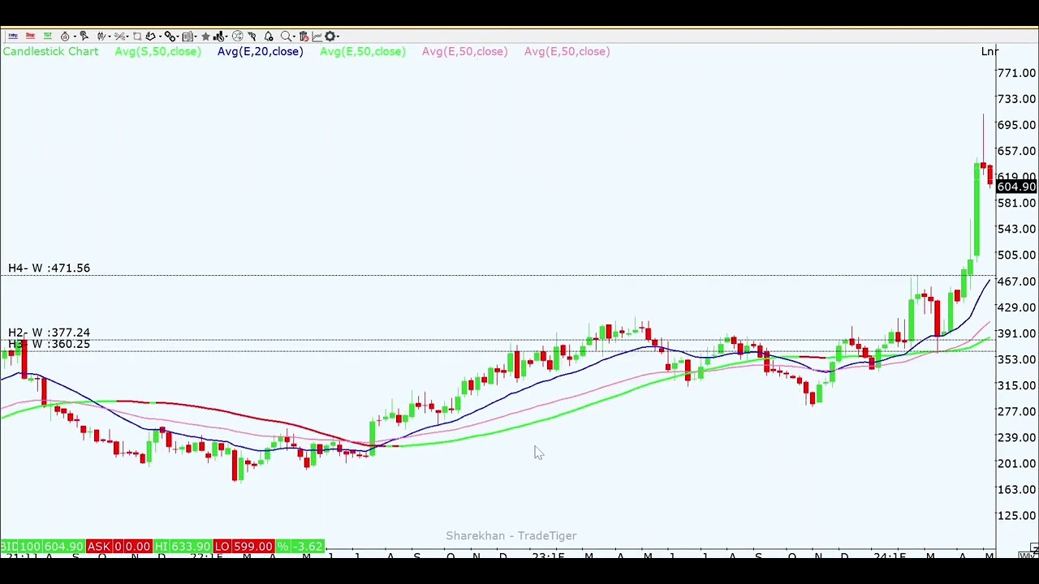
Task: Click the circular shuffle arrows icon
Action: [x=237, y=36]
